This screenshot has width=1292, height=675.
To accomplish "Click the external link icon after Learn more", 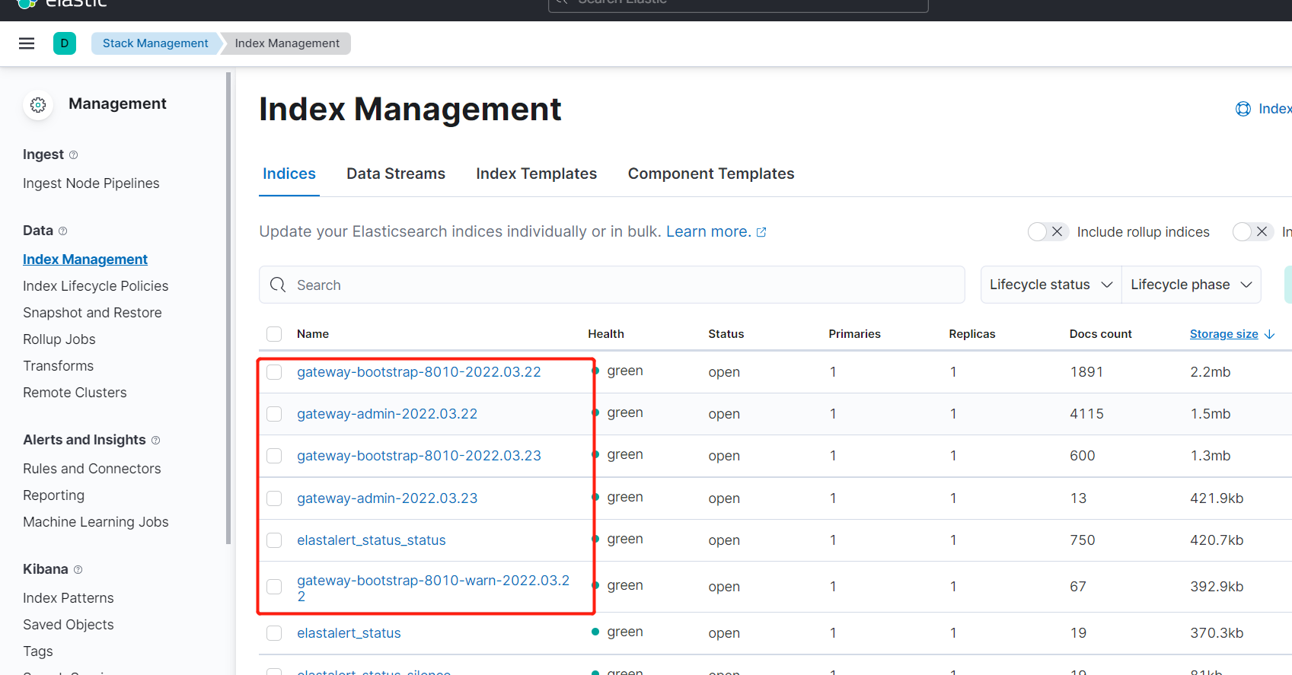I will tap(761, 232).
